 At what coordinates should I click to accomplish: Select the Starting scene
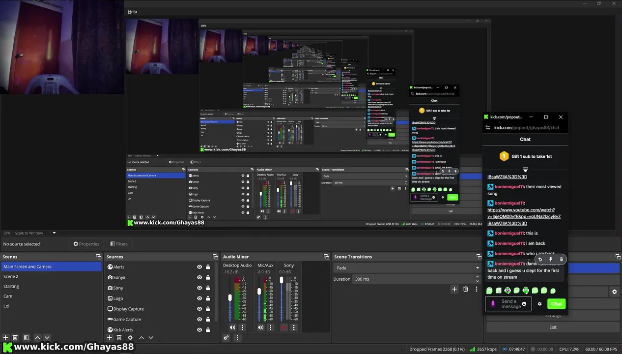click(x=51, y=286)
